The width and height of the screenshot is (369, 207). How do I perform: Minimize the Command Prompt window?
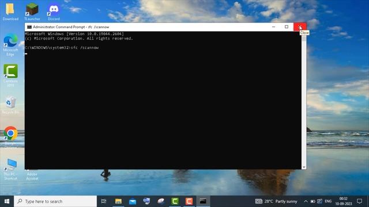click(273, 27)
